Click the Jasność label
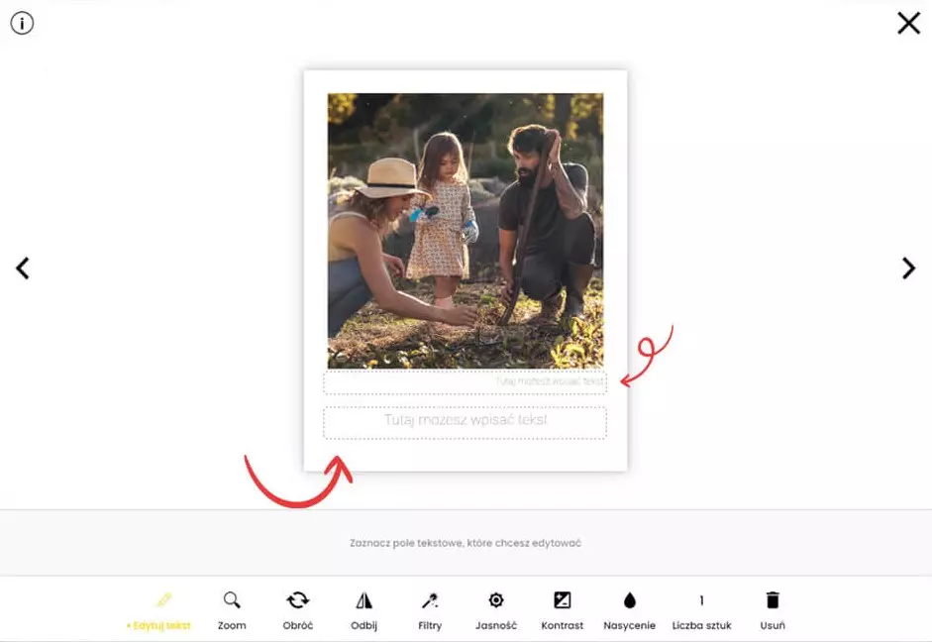Viewport: 932px width, 642px height. pyautogui.click(x=496, y=625)
